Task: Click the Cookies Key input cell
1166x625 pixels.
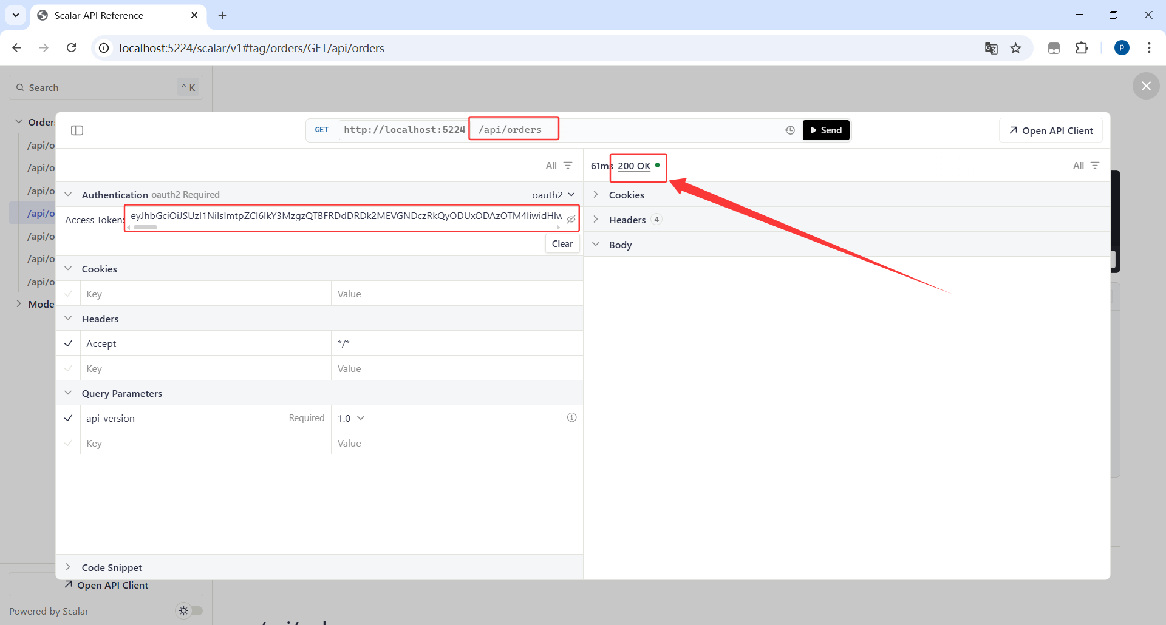Action: pos(206,294)
